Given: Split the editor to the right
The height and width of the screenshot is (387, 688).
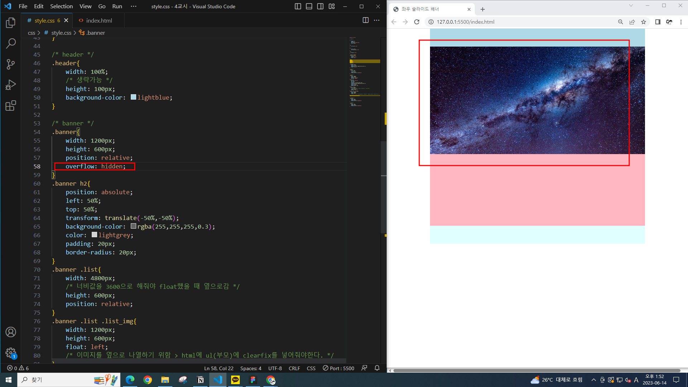Looking at the screenshot, I should click(365, 20).
